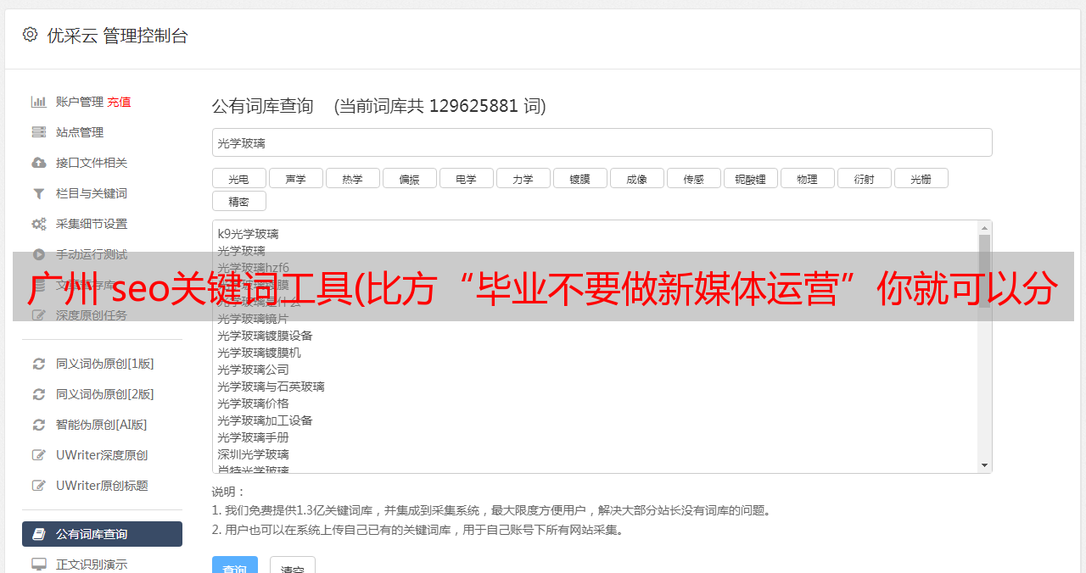The image size is (1086, 573).
Task: Open 站点管理 in the sidebar
Action: tap(80, 132)
